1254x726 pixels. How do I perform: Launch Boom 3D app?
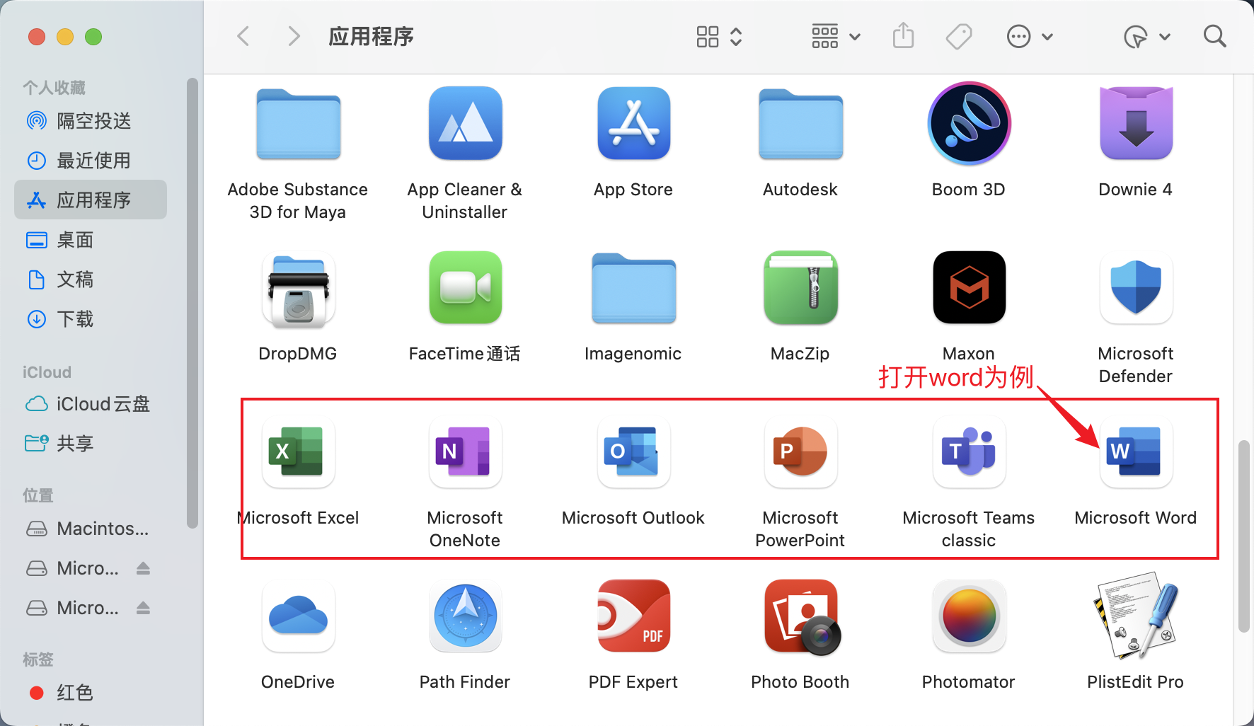point(969,124)
